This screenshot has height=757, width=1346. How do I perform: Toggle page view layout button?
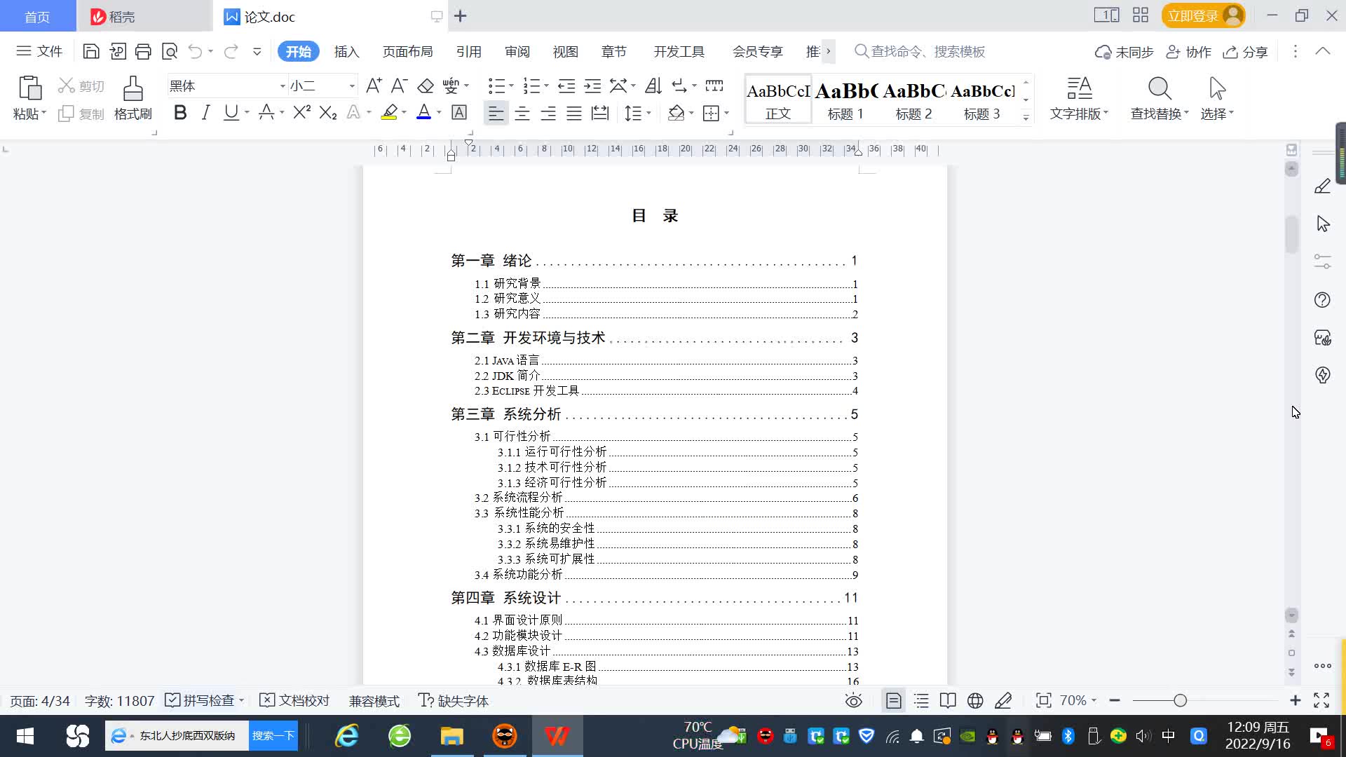coord(893,700)
